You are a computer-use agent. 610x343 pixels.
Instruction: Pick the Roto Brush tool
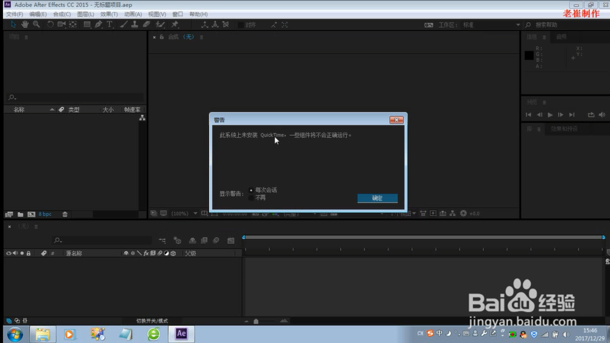click(x=160, y=24)
